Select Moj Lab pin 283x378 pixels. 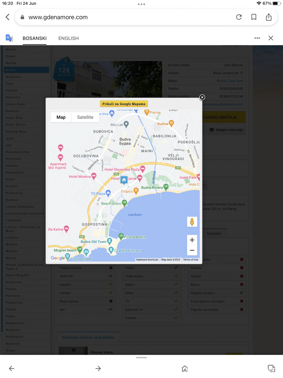[126, 124]
